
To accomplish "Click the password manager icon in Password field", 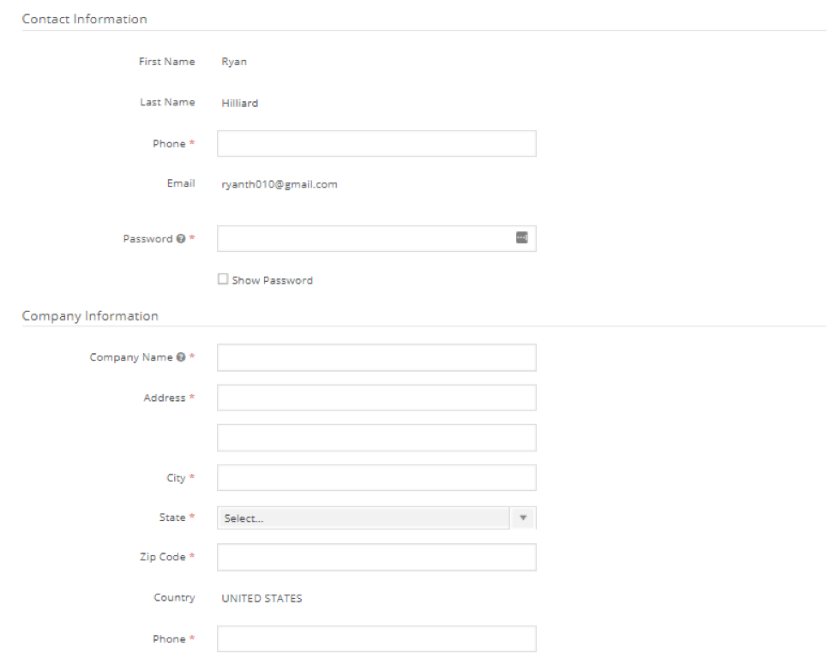I will [x=521, y=237].
